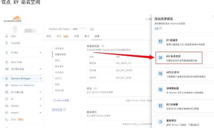Open 绑定 in settings navigation
This screenshot has height=128, width=214.
[57, 61]
